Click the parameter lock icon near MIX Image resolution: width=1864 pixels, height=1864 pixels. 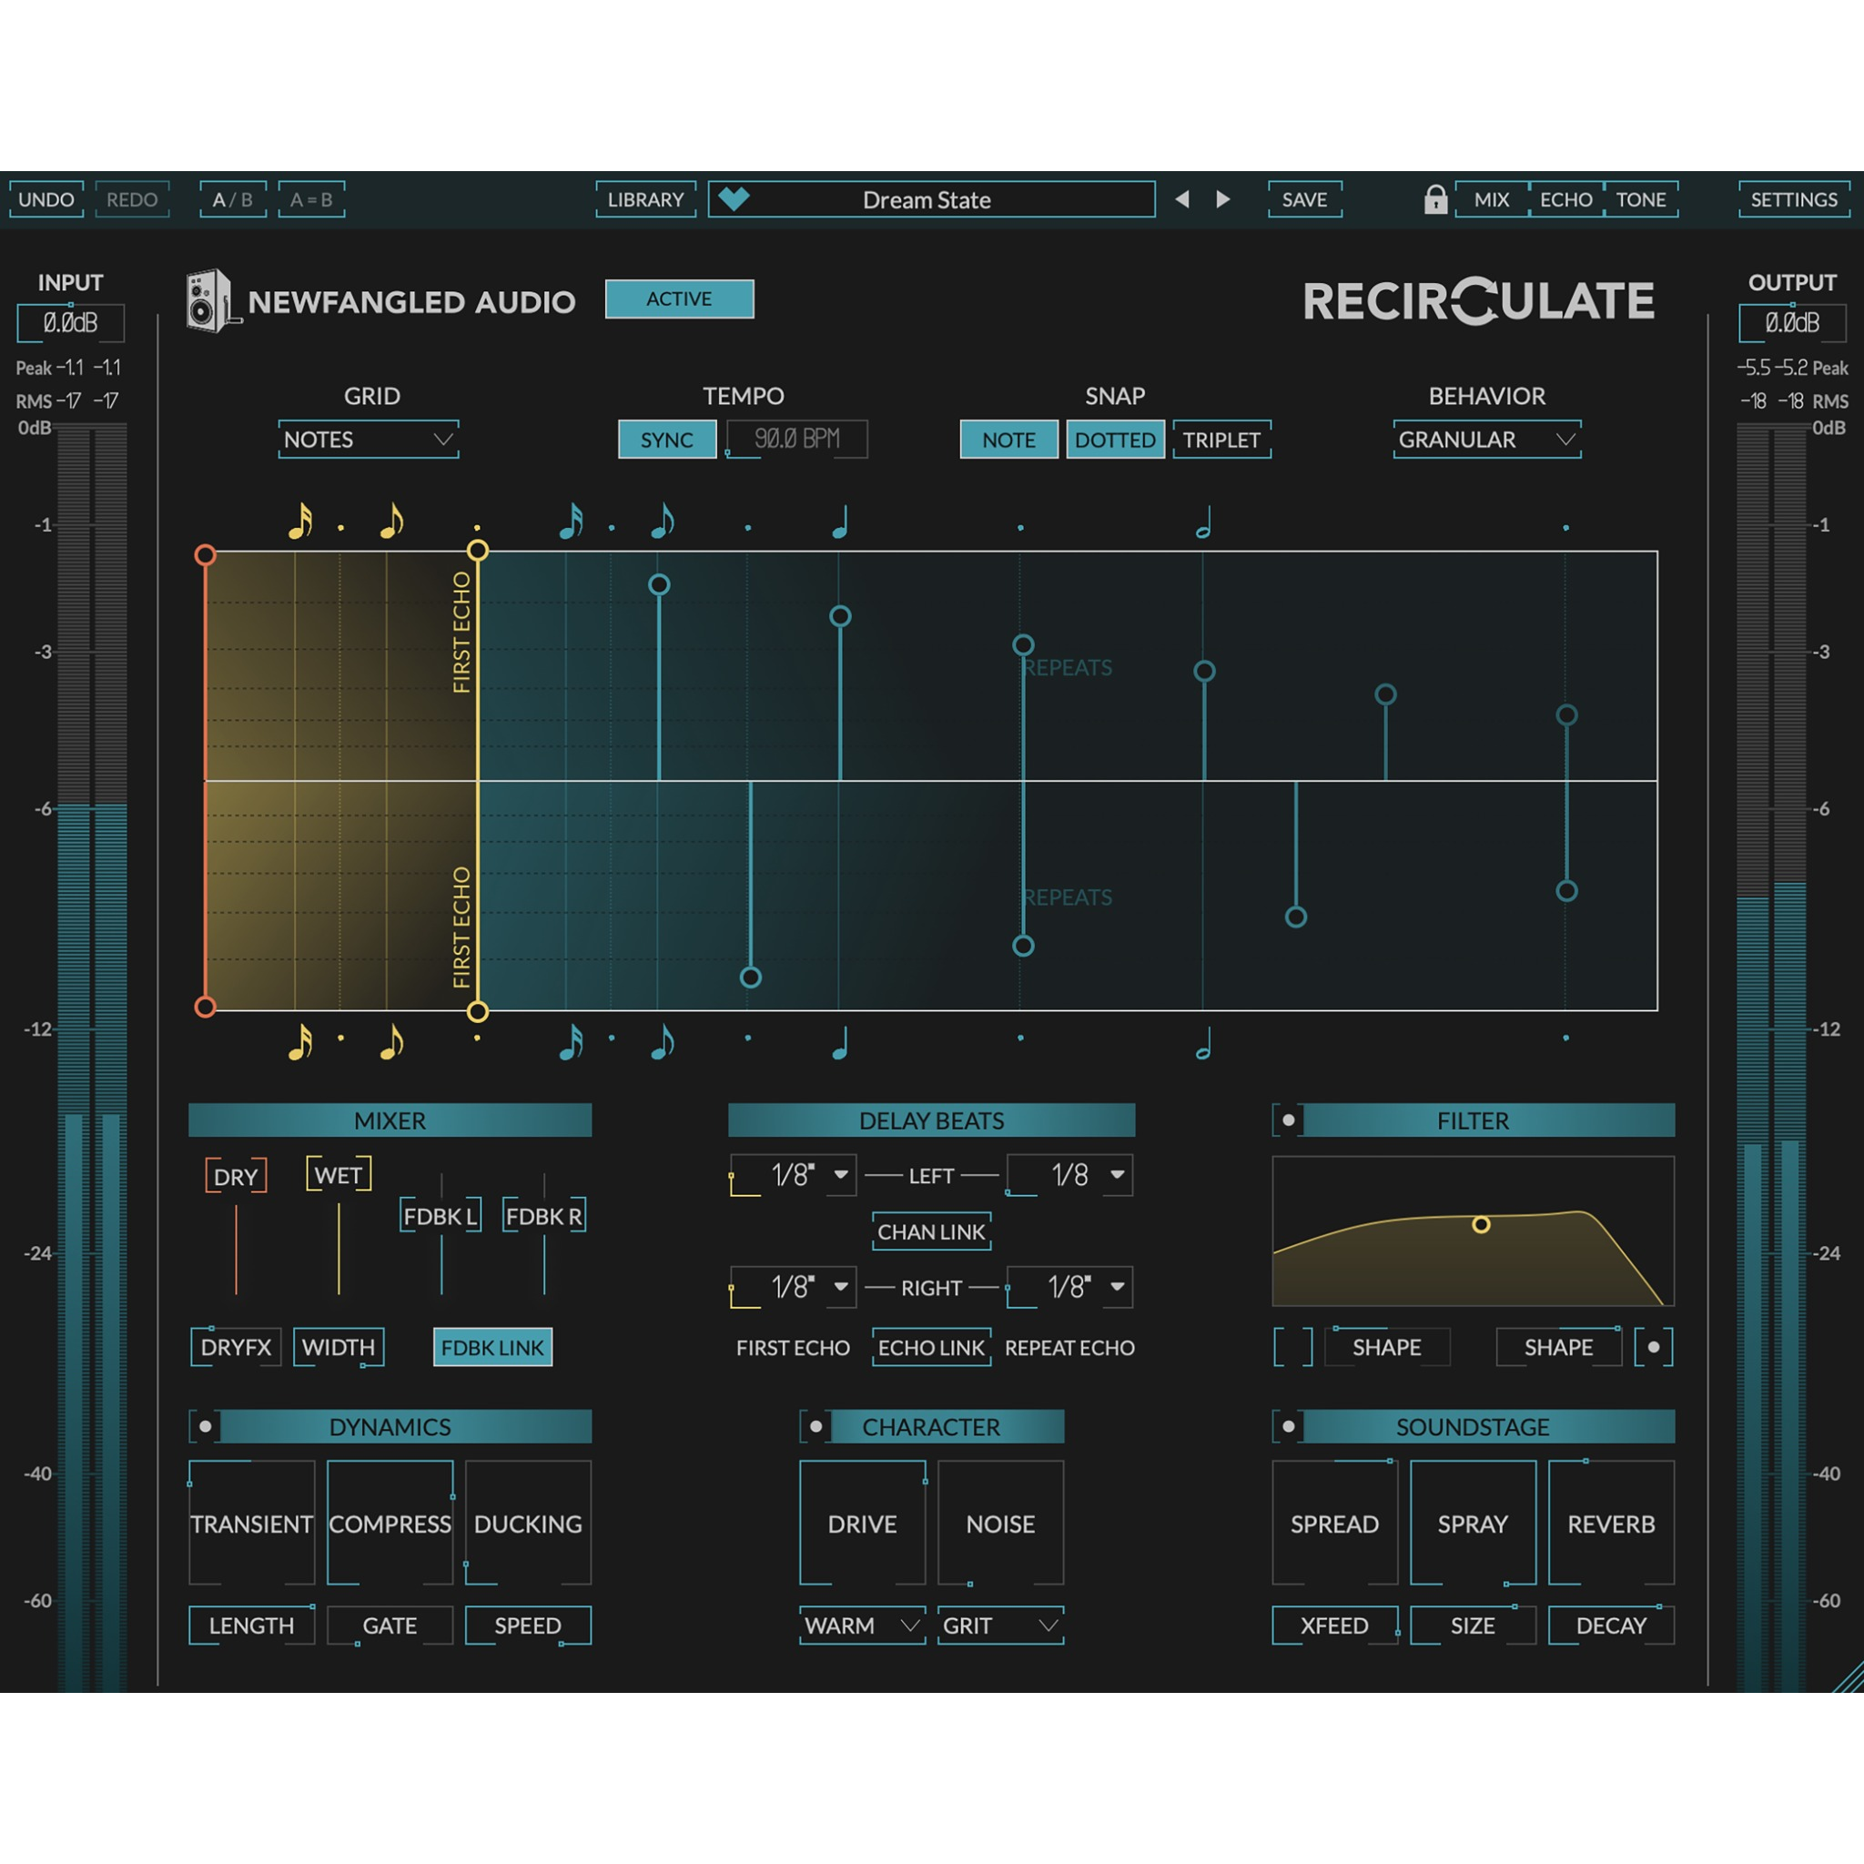pos(1435,199)
